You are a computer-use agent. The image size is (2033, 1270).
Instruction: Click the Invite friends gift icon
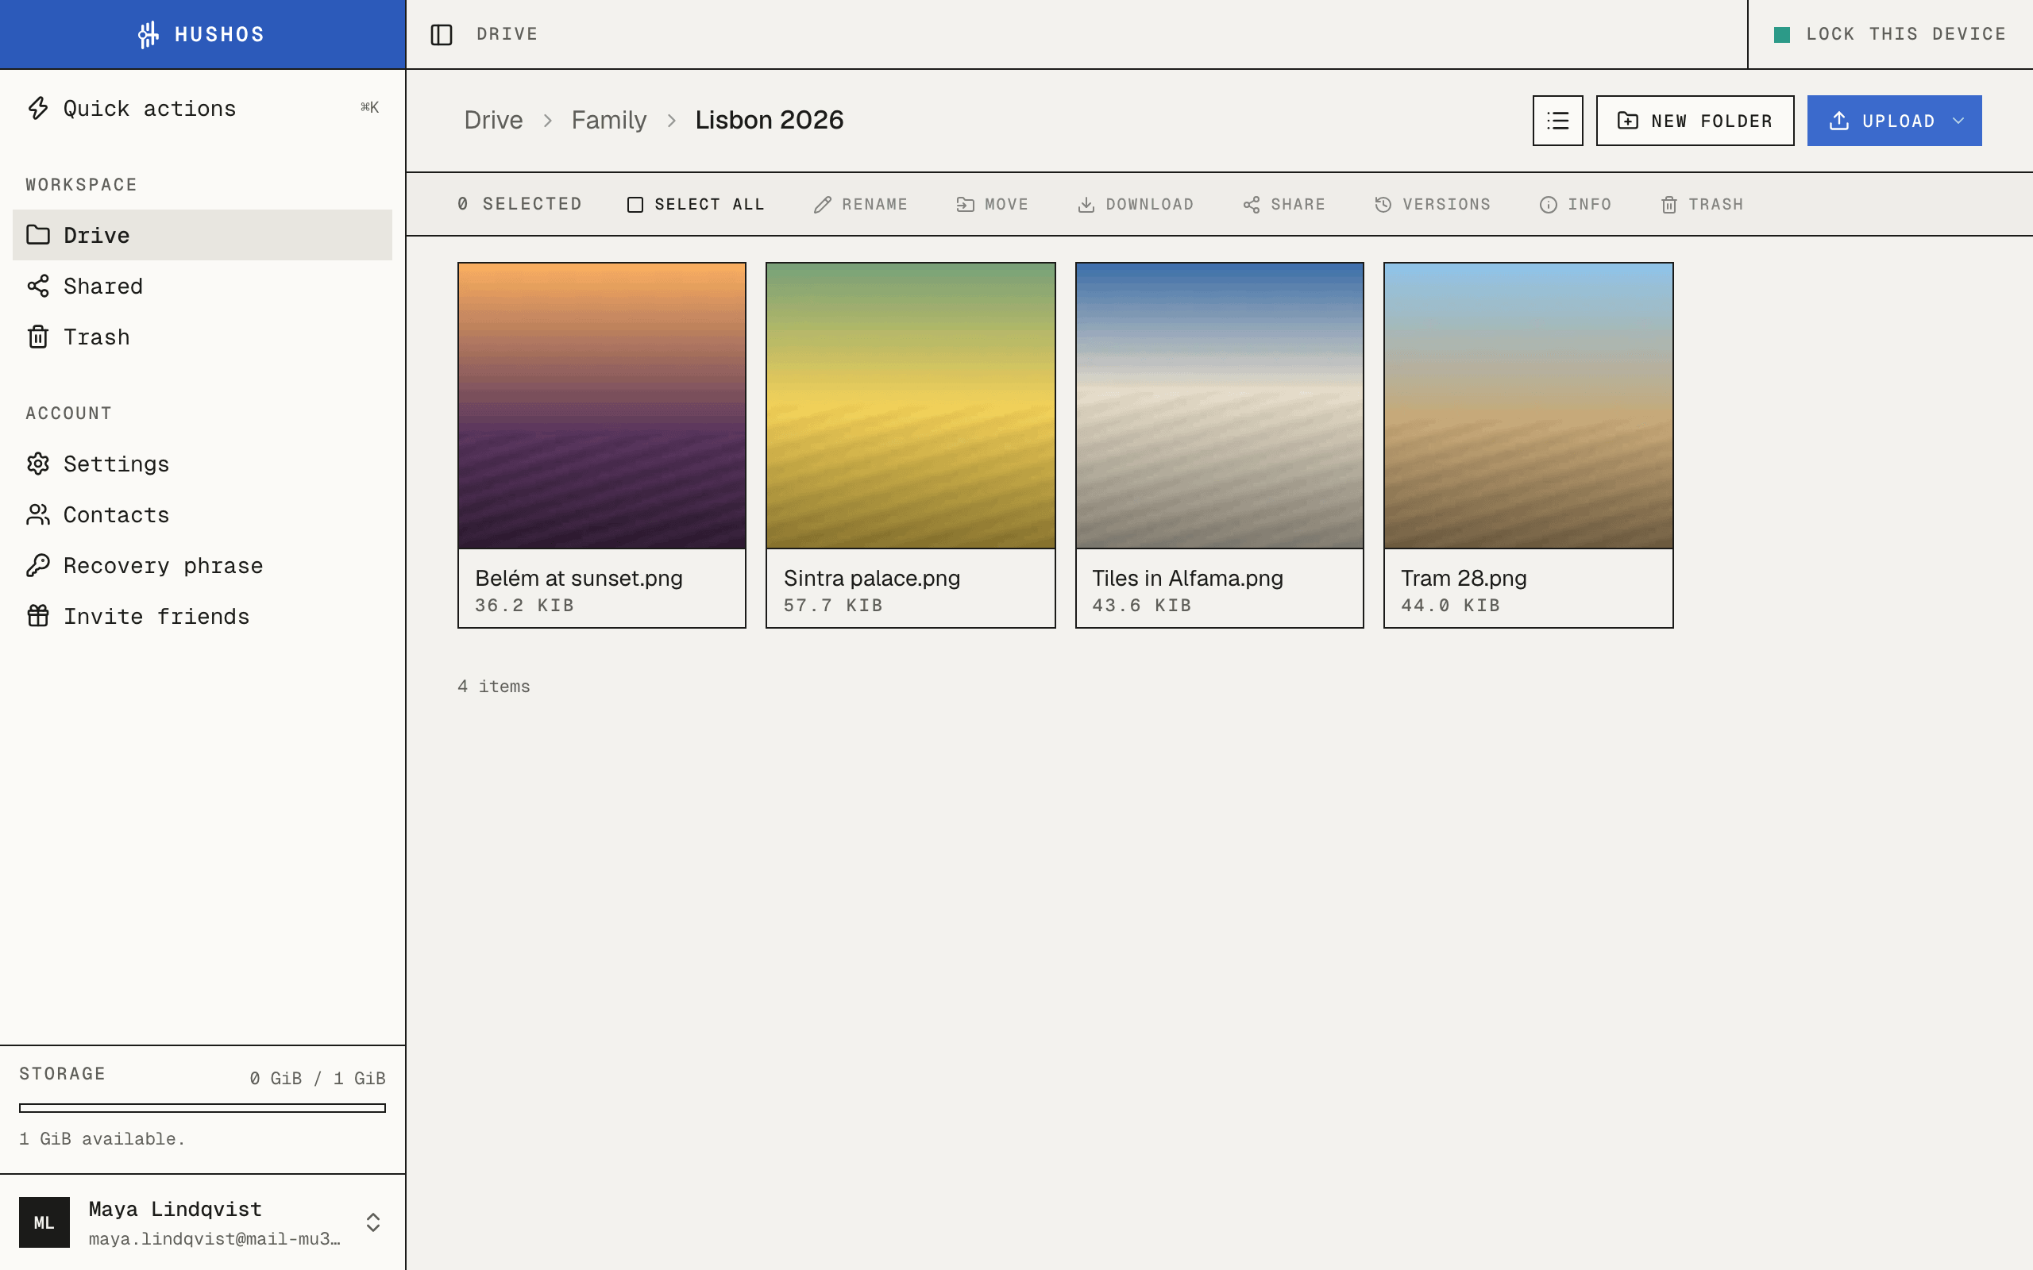38,616
